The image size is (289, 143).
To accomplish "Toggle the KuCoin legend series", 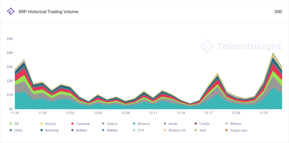I will (x=48, y=124).
